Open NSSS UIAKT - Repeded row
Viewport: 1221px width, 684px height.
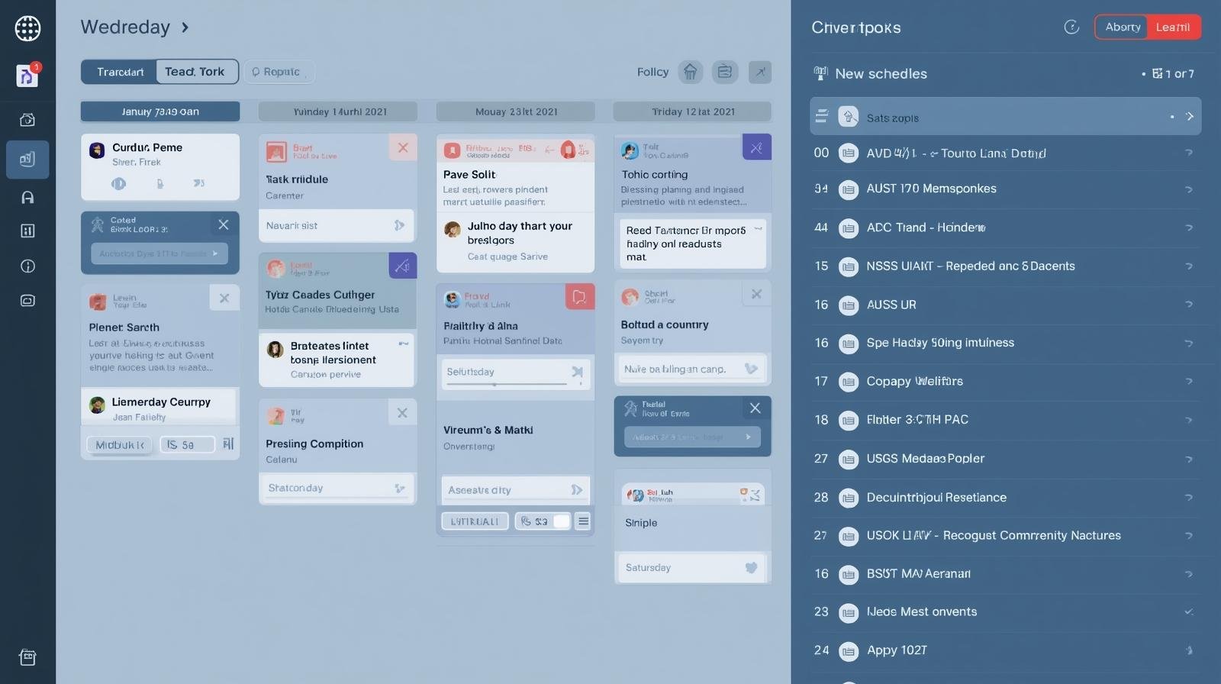tap(1005, 266)
